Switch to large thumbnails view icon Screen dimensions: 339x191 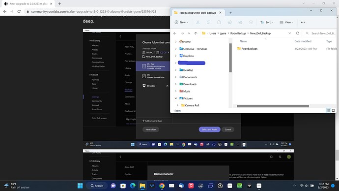pos(334,111)
